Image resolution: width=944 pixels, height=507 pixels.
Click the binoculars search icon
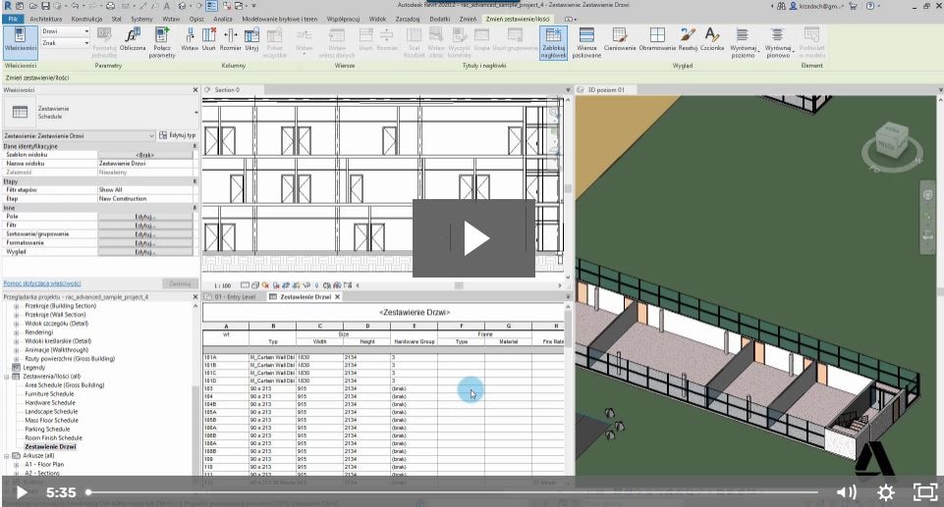(782, 6)
